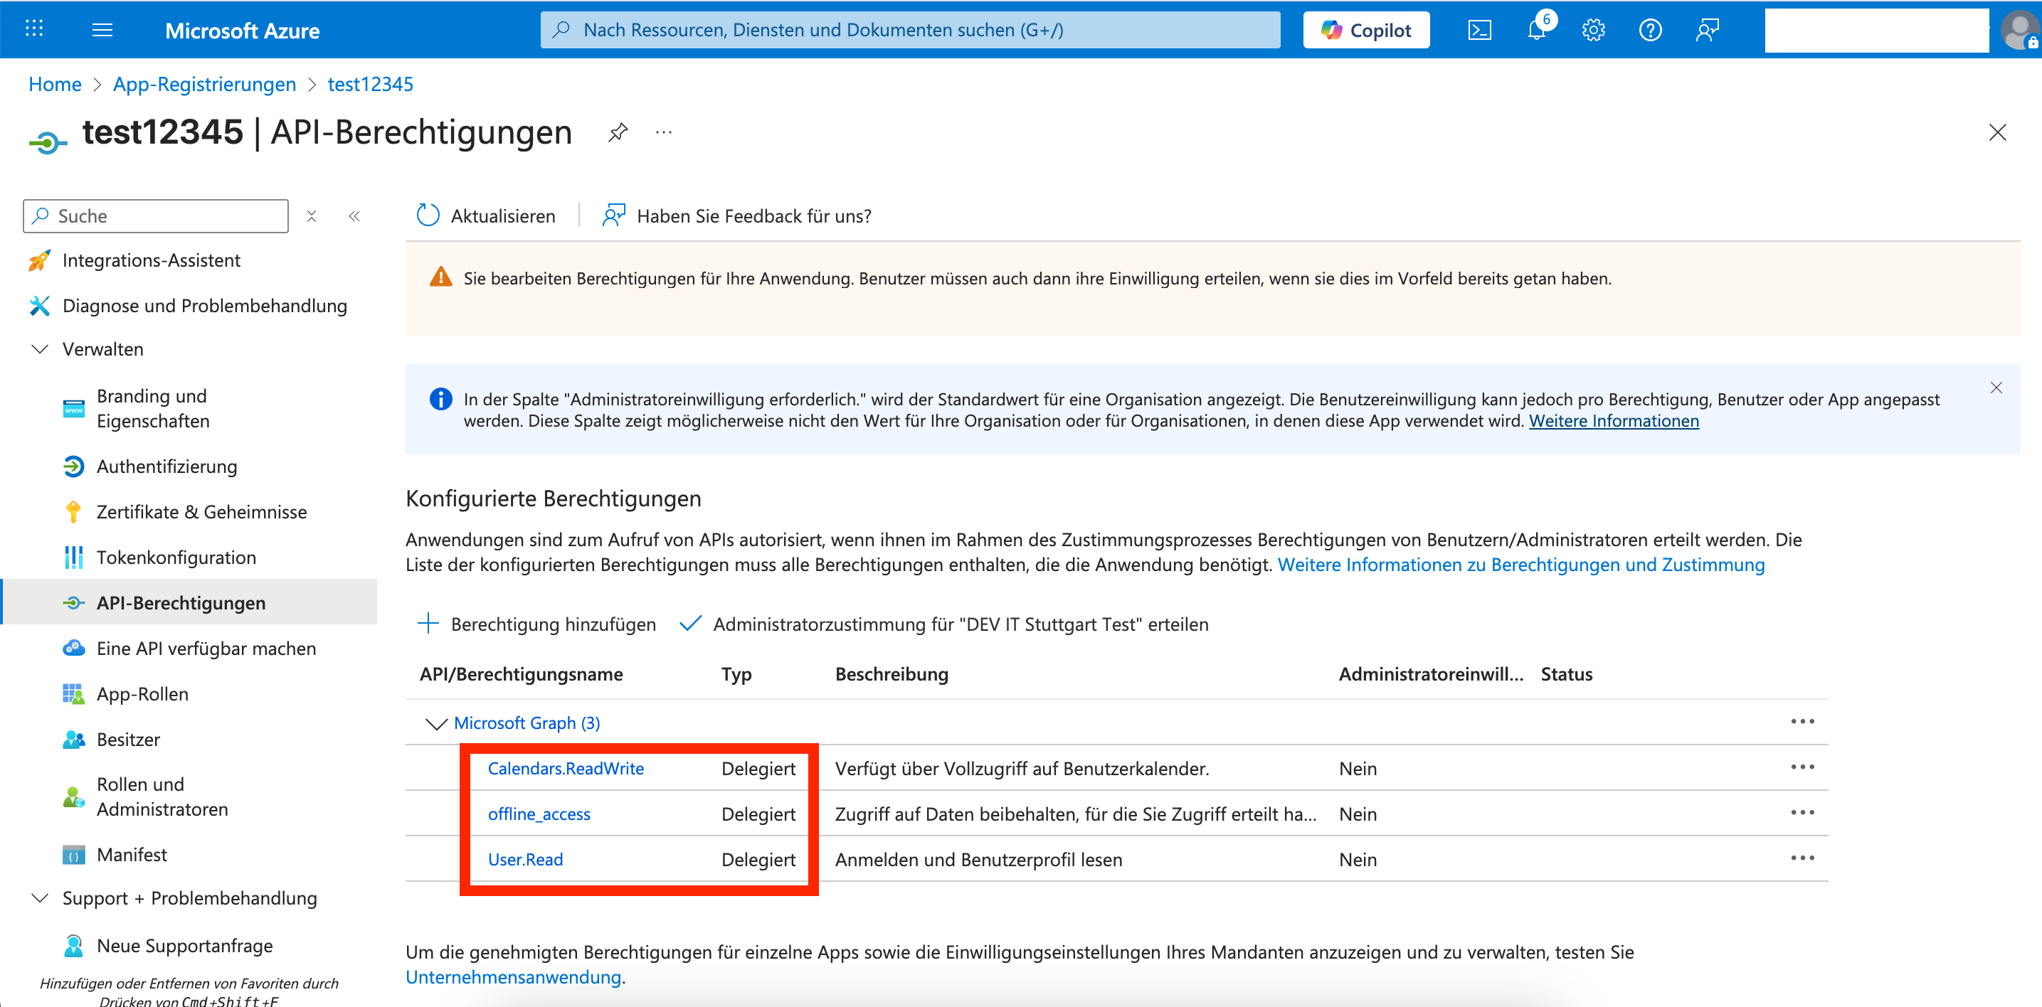
Task: Click the help question mark icon
Action: [x=1651, y=30]
